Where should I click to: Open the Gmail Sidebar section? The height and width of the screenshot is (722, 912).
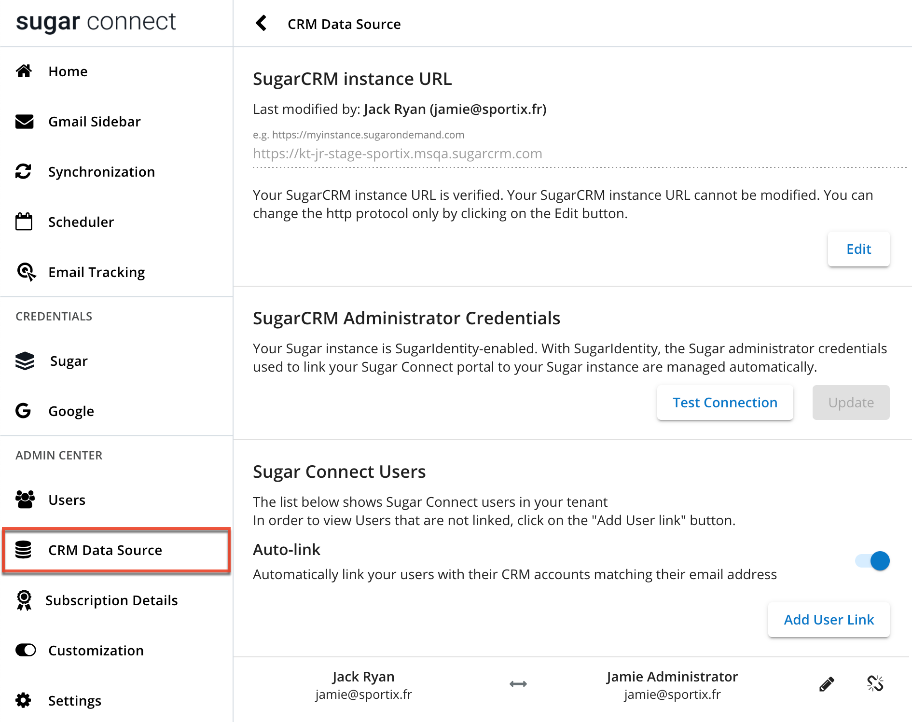click(x=95, y=122)
